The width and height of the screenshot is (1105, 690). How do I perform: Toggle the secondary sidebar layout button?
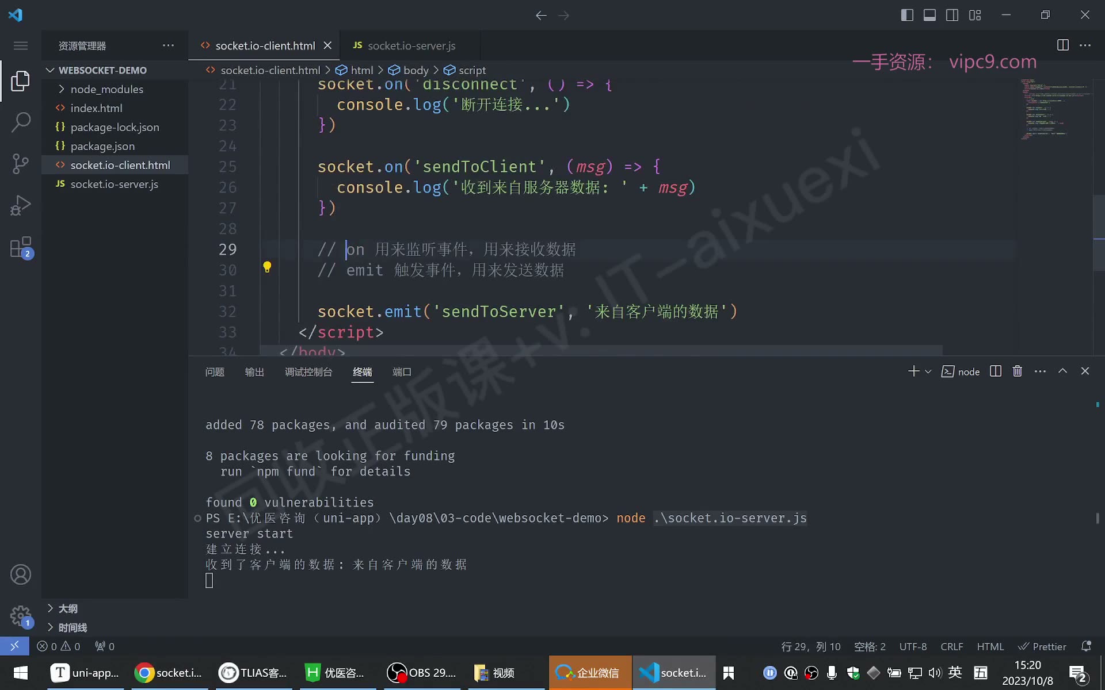point(952,15)
